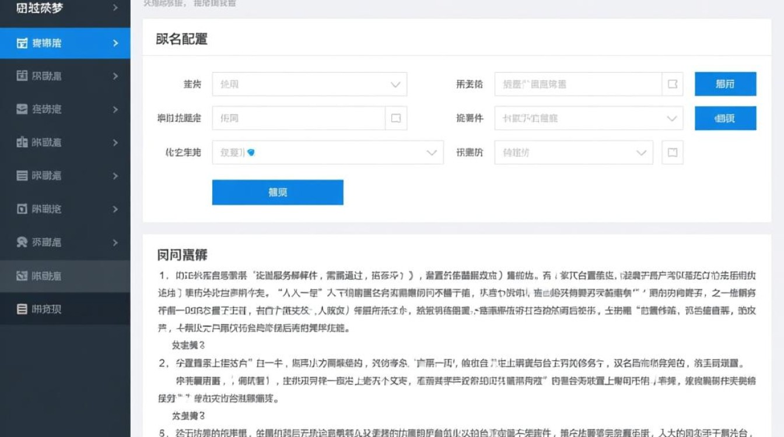Toggle the small checkbox beside the second input field

(395, 118)
